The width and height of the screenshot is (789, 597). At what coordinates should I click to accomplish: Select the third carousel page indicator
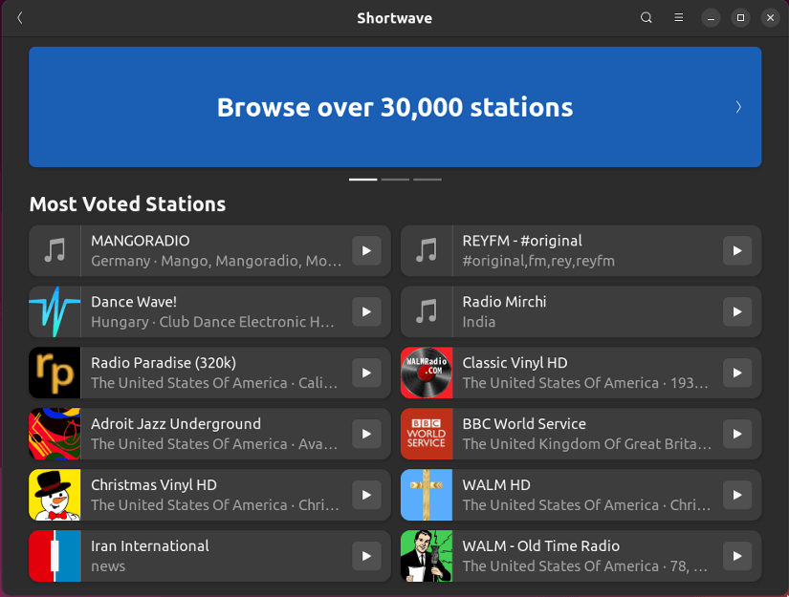427,180
